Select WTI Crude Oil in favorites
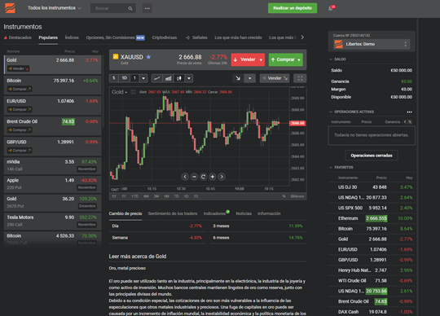Viewport: 440px width, 316px height. pyautogui.click(x=372, y=281)
